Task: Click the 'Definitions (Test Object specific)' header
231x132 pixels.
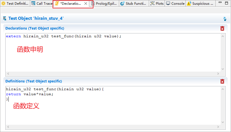Action: [34, 81]
